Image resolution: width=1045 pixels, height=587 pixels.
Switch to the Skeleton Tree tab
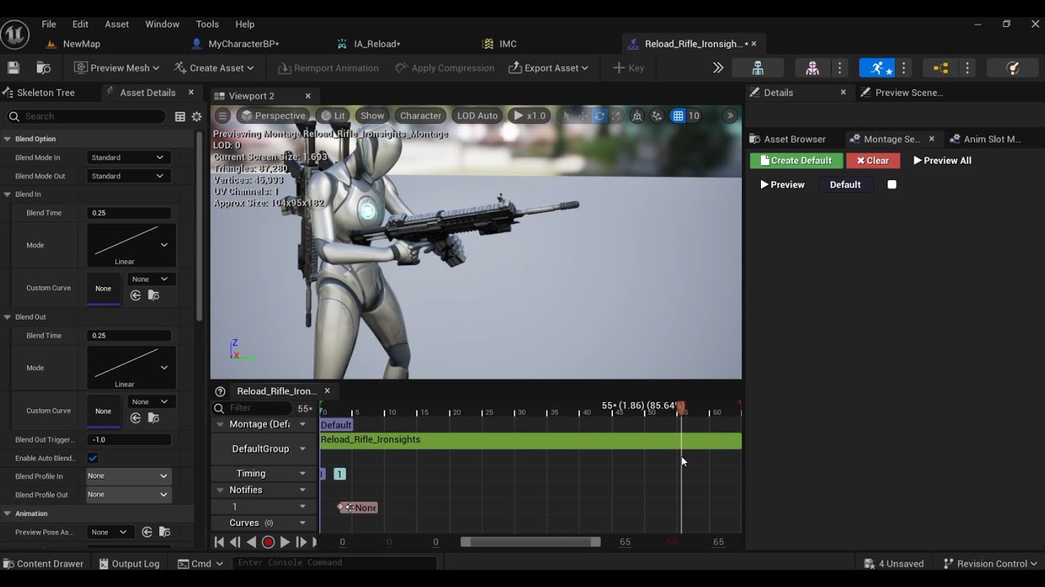(46, 93)
